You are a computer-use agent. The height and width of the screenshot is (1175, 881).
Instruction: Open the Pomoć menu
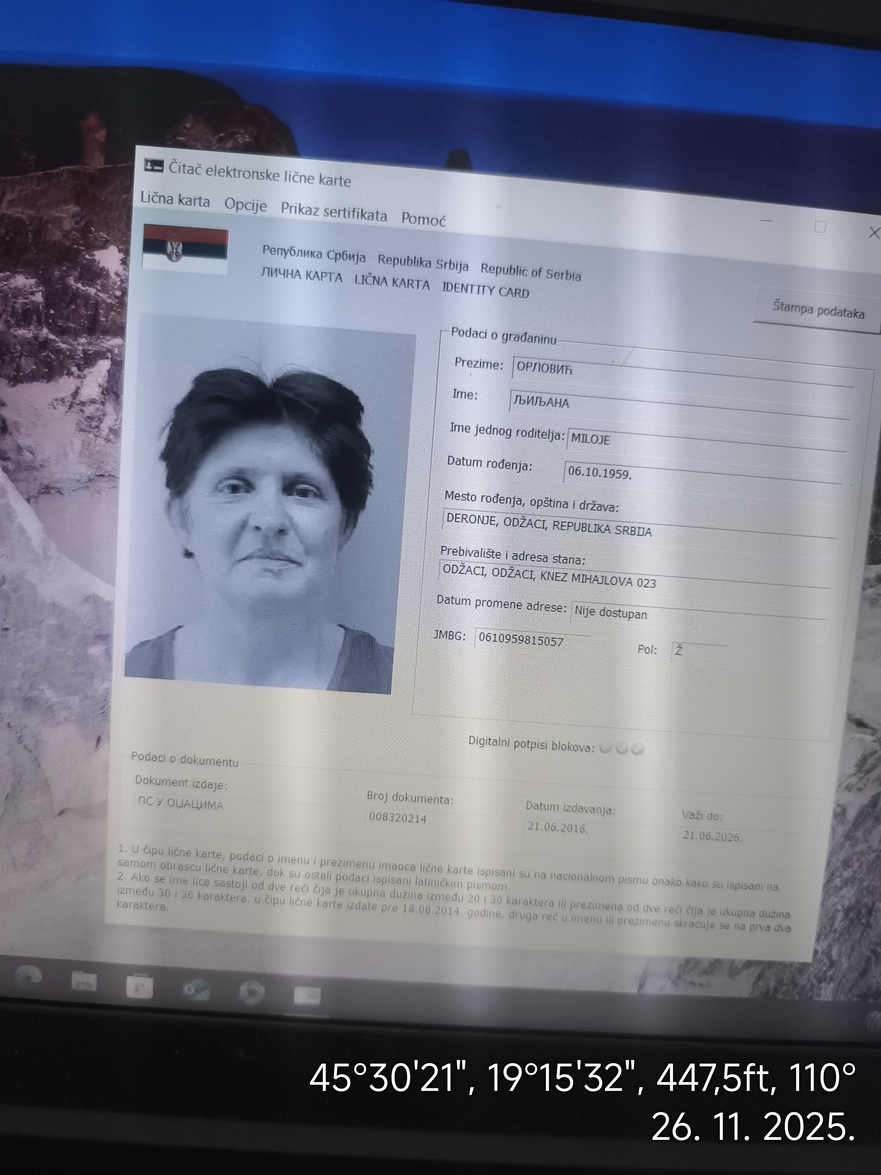423,218
